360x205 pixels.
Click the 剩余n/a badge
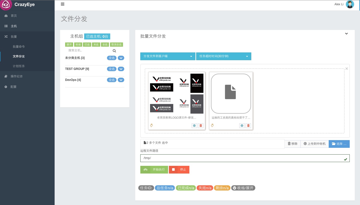point(222,188)
